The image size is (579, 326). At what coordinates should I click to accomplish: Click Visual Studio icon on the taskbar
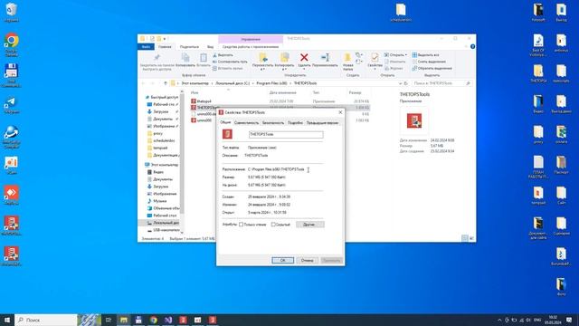click(168, 320)
